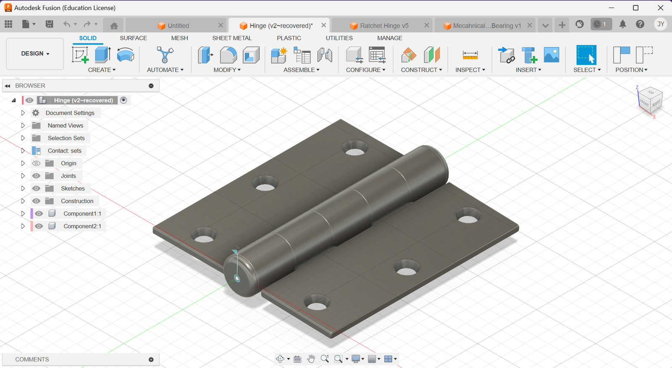
Task: Select the Extrude tool icon
Action: [102, 55]
